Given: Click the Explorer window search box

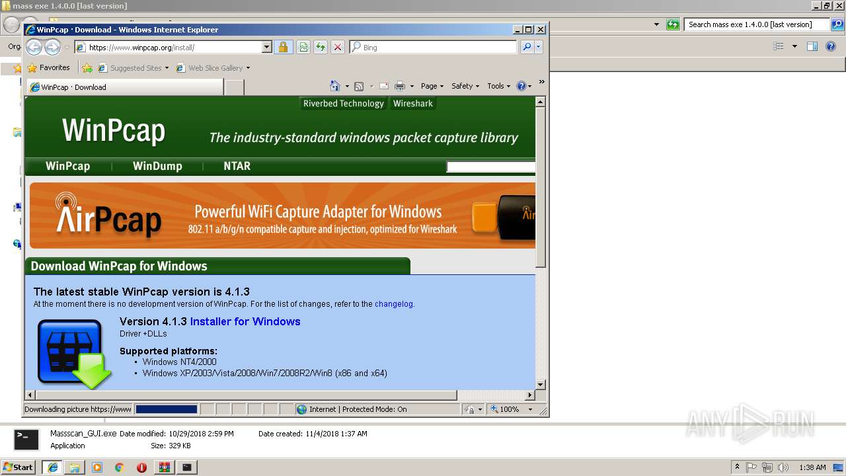Looking at the screenshot, I should (757, 24).
